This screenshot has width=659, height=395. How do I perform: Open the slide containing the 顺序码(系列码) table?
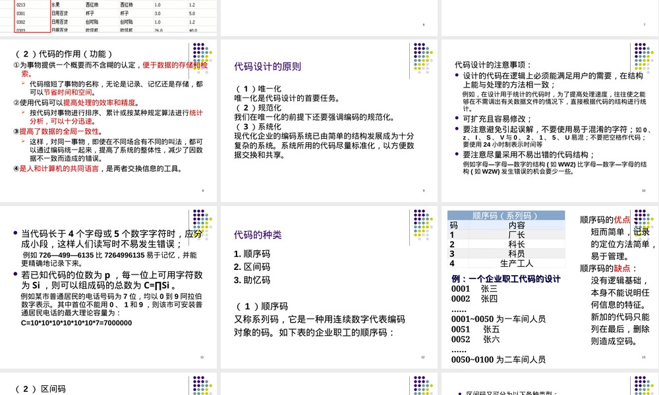click(x=550, y=287)
